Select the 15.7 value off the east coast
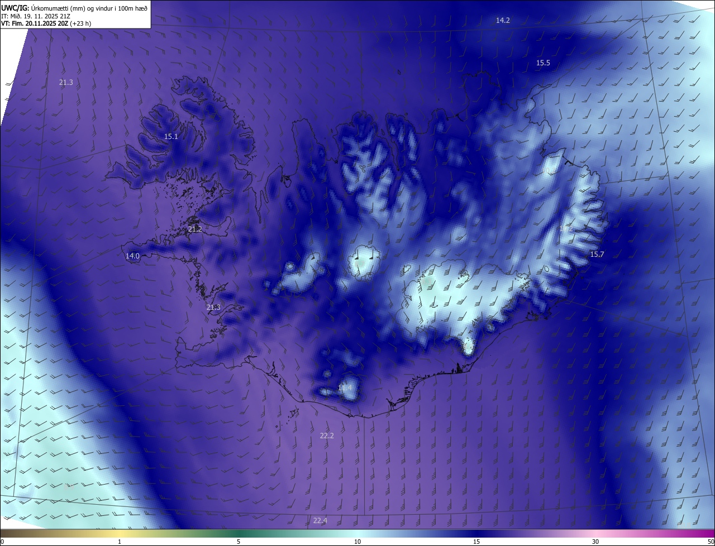This screenshot has width=715, height=546. (x=597, y=255)
